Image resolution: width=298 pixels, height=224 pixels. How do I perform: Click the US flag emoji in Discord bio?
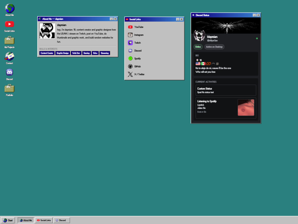coord(198,64)
